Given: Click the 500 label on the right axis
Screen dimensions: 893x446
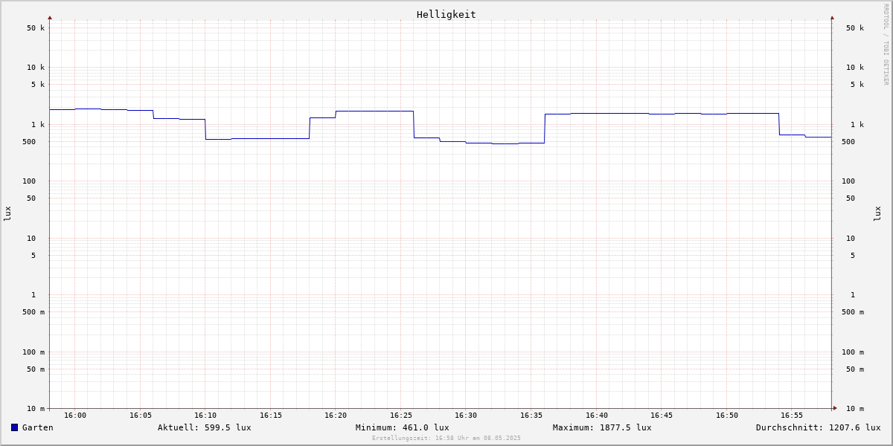Looking at the screenshot, I should [x=848, y=142].
